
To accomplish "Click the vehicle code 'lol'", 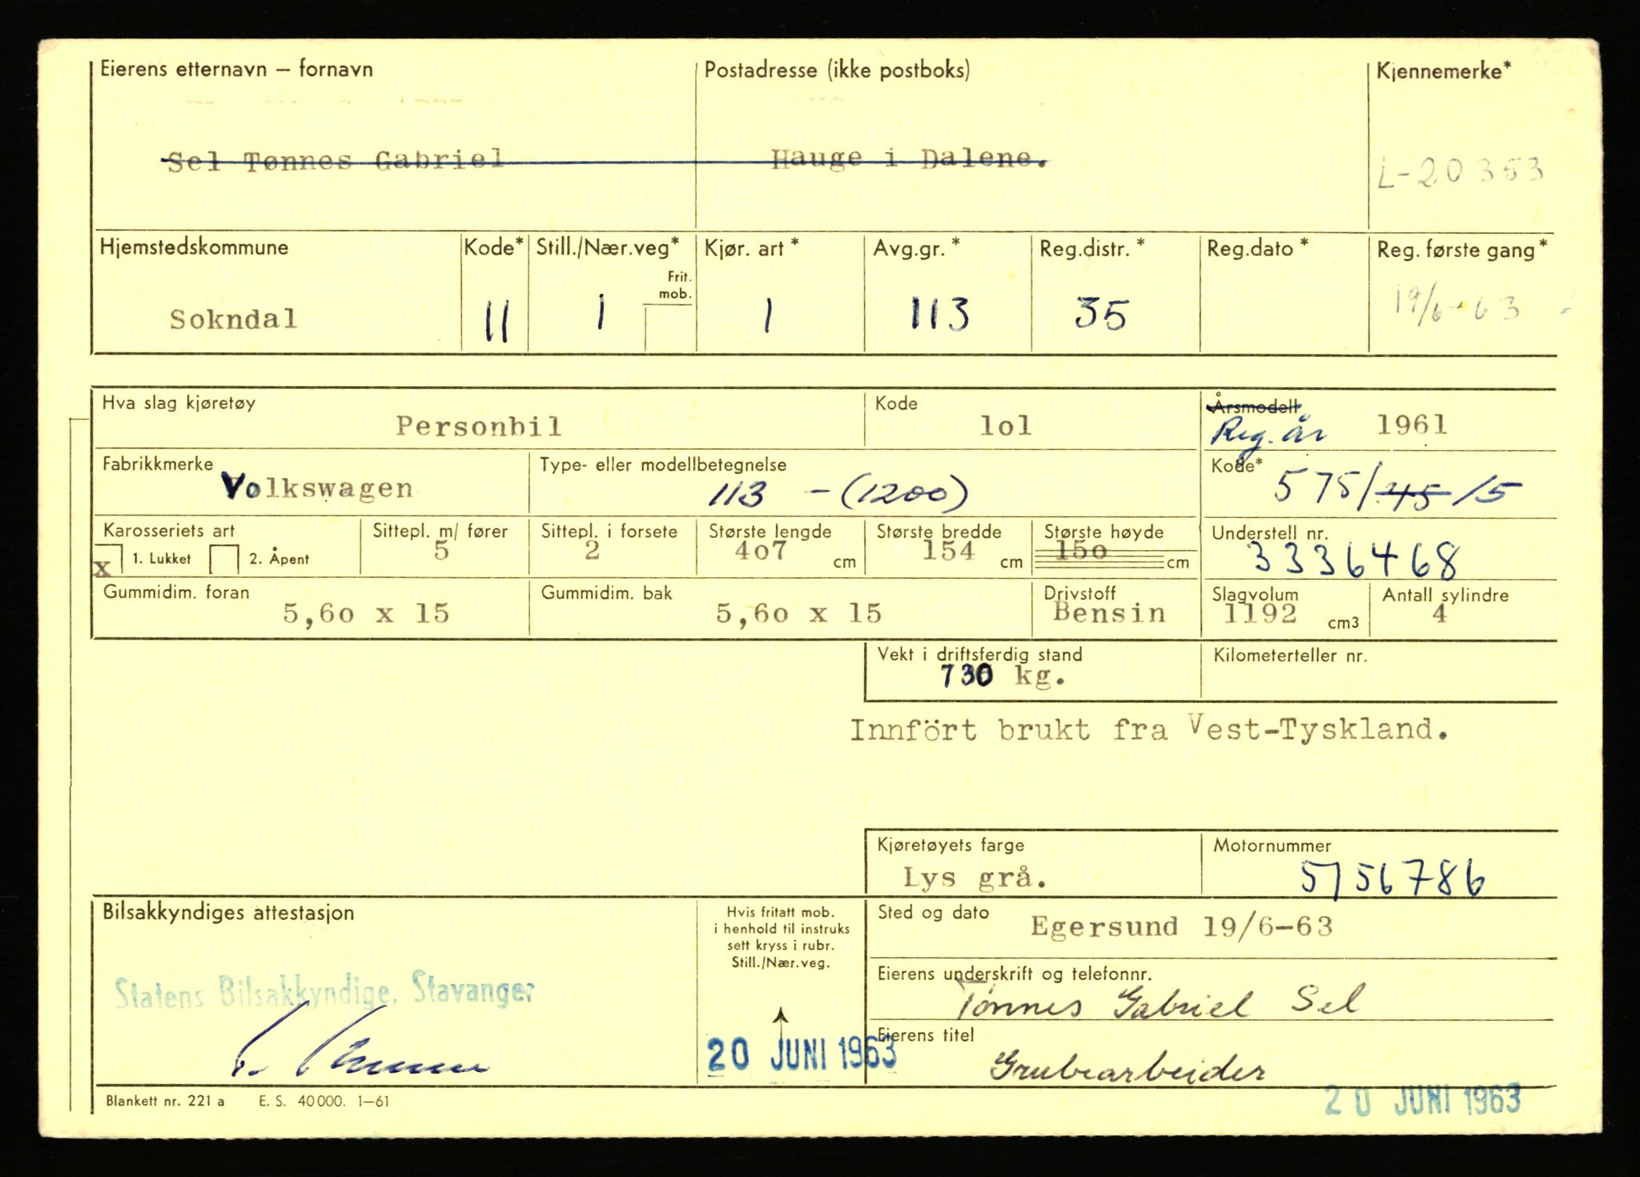I will 1006,426.
